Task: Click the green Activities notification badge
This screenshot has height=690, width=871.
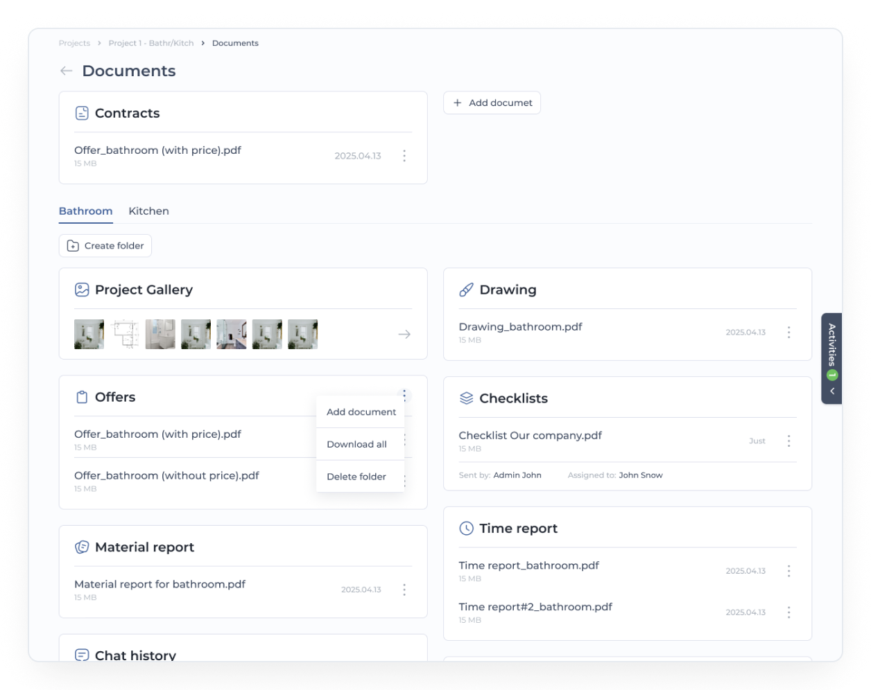Action: tap(832, 375)
